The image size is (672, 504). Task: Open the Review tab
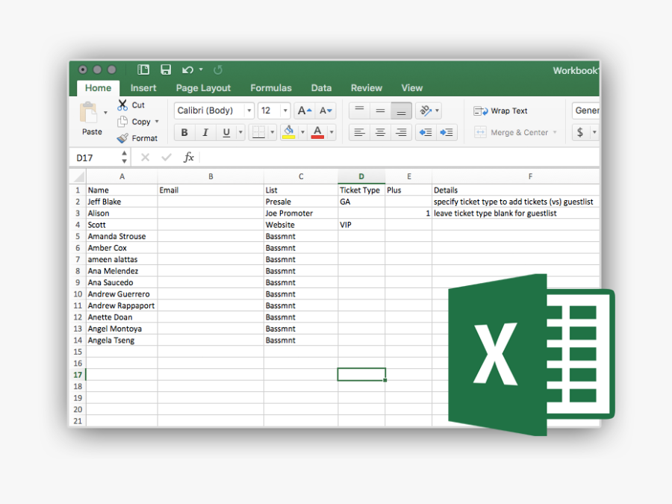point(367,88)
